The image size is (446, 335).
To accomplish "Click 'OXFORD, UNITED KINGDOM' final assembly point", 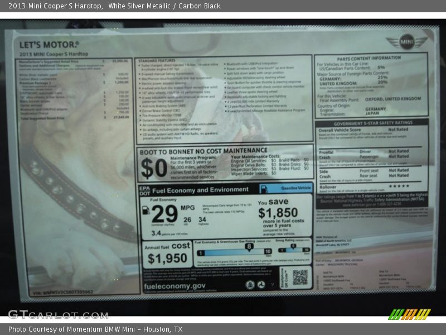I will click(393, 99).
